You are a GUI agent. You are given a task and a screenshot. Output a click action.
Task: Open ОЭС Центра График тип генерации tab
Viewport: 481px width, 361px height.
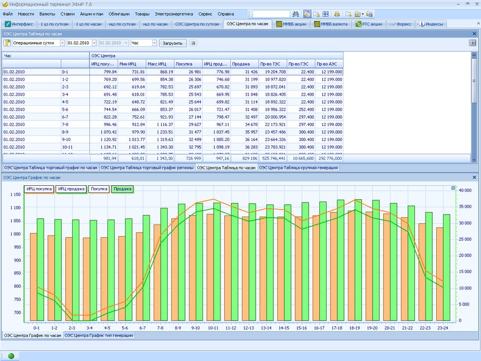(x=98, y=335)
